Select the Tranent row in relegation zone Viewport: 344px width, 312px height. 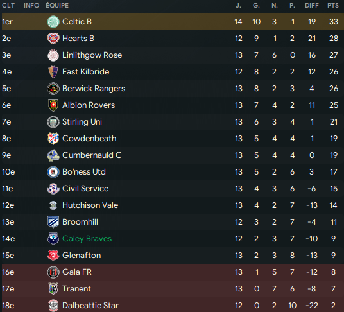[173, 288]
